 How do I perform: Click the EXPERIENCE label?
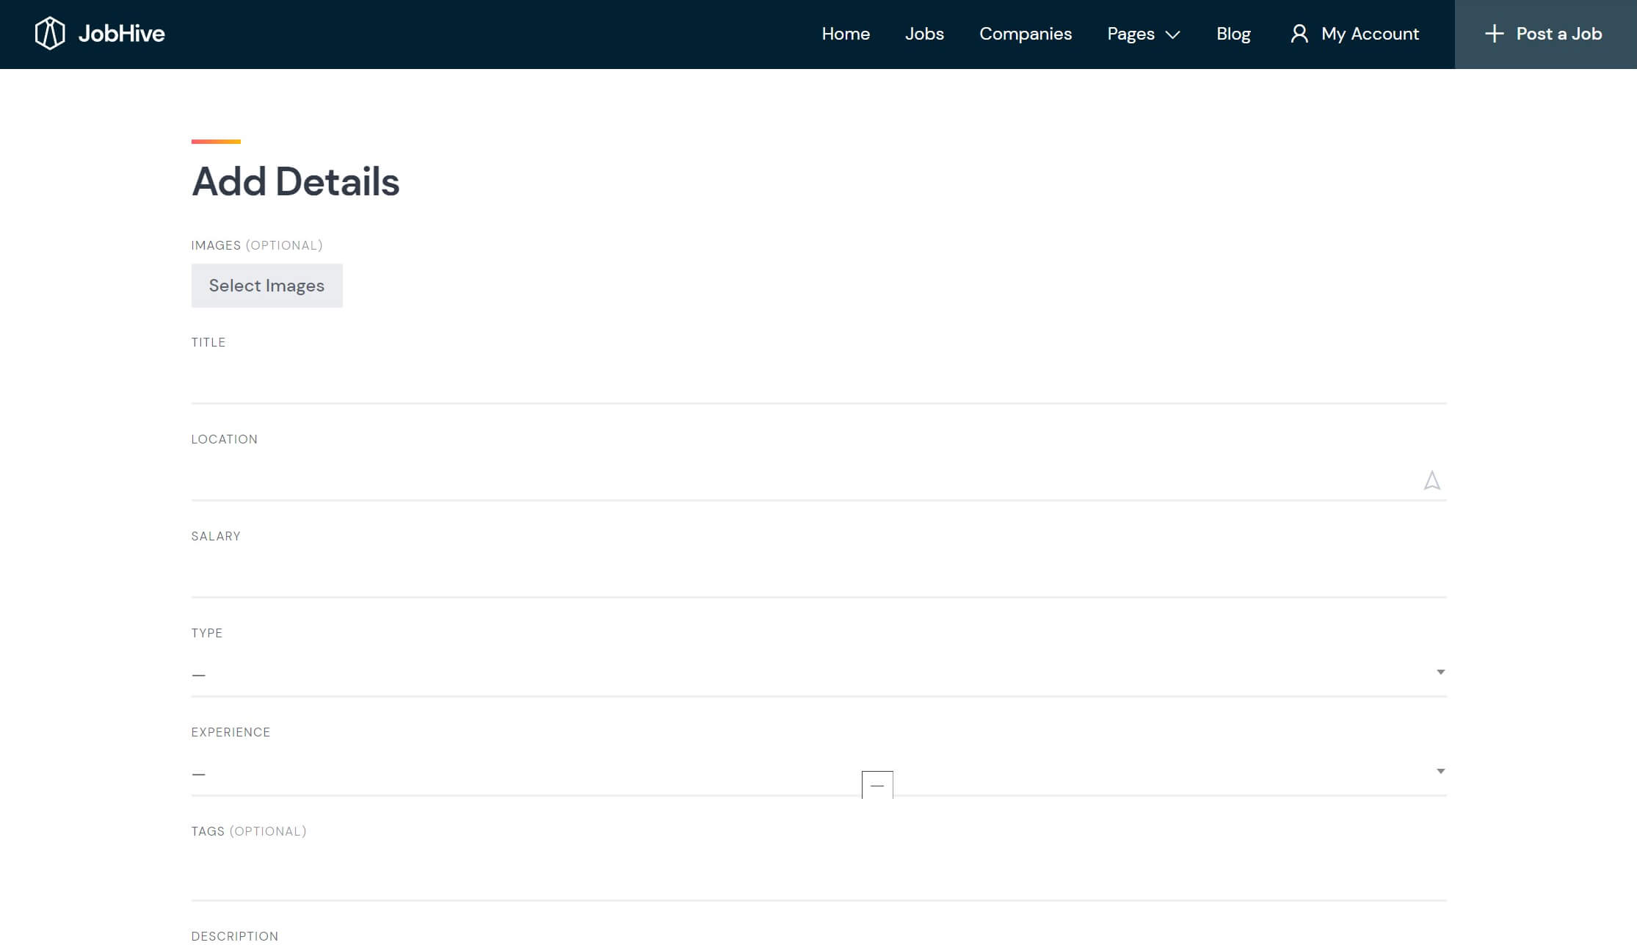[x=231, y=732]
